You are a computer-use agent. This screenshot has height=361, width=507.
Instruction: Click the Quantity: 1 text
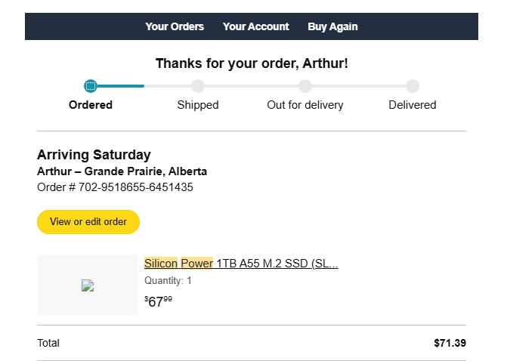(x=168, y=281)
